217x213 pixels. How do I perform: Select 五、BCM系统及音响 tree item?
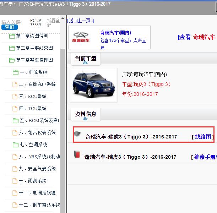40,120
